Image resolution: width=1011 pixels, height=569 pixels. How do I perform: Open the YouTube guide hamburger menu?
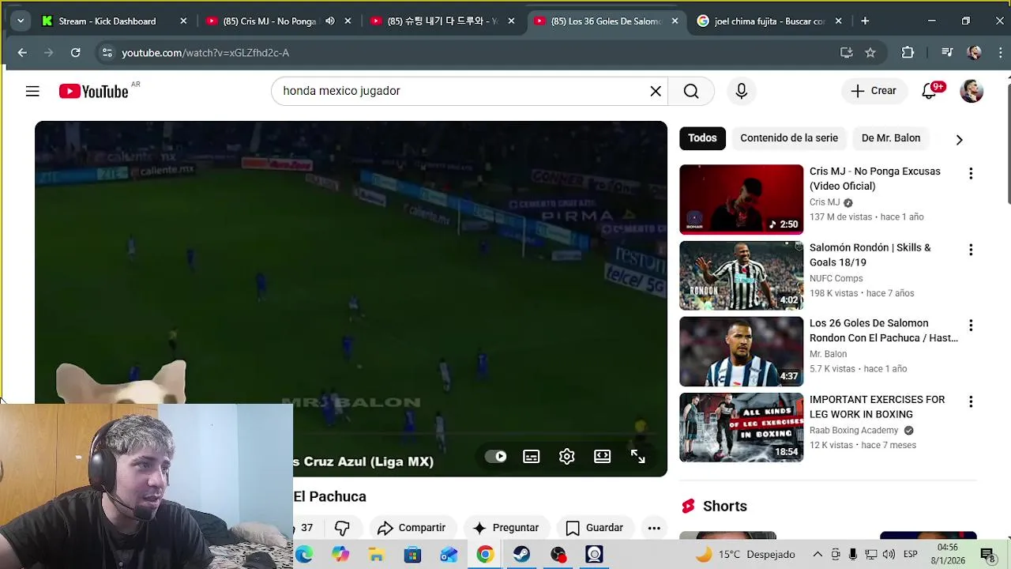click(32, 91)
